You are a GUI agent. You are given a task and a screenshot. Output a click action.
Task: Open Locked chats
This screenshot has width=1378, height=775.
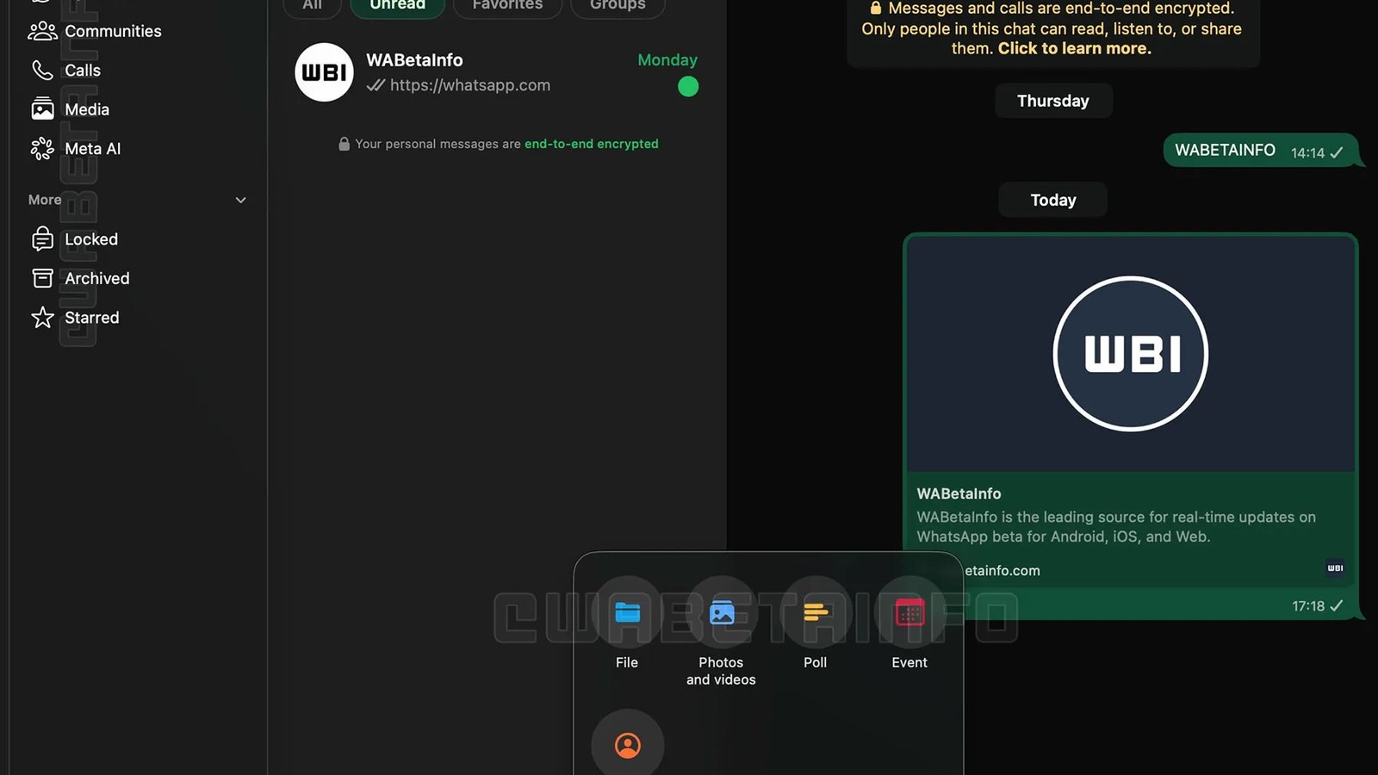[74, 239]
